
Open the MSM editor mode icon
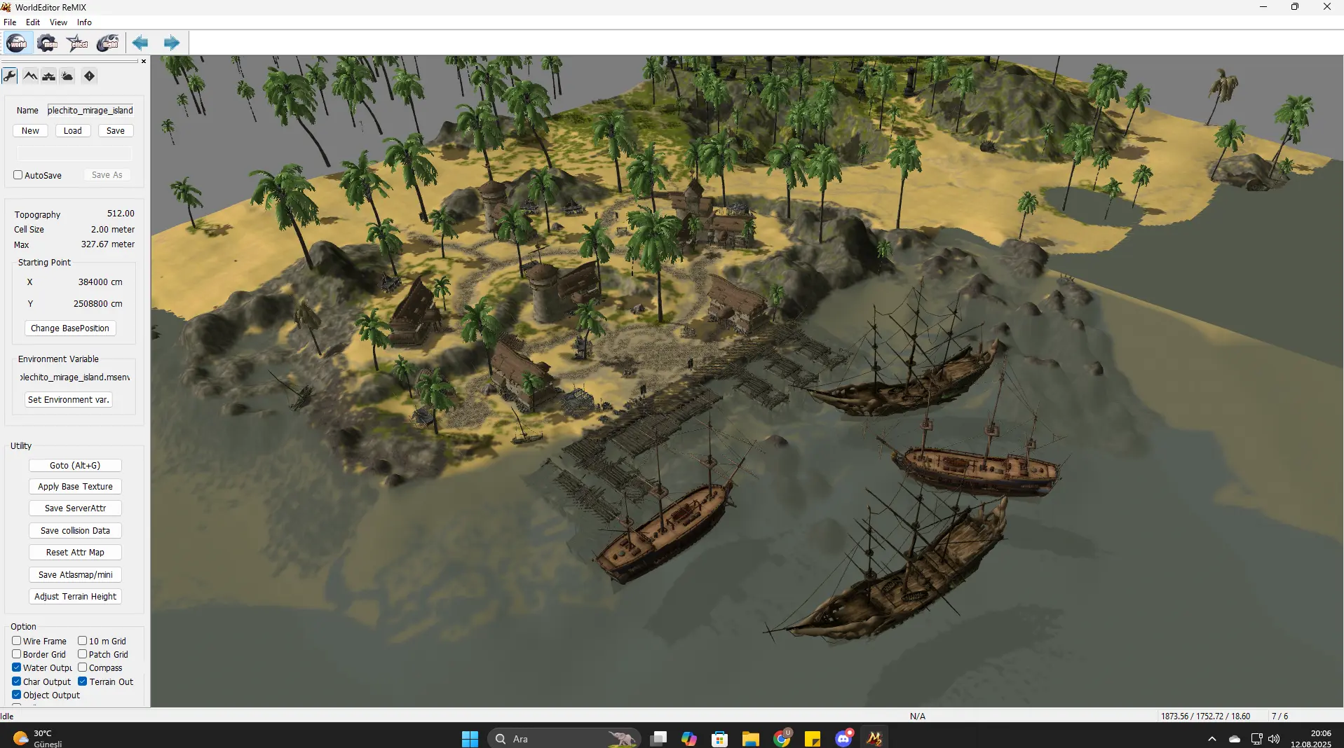(47, 43)
